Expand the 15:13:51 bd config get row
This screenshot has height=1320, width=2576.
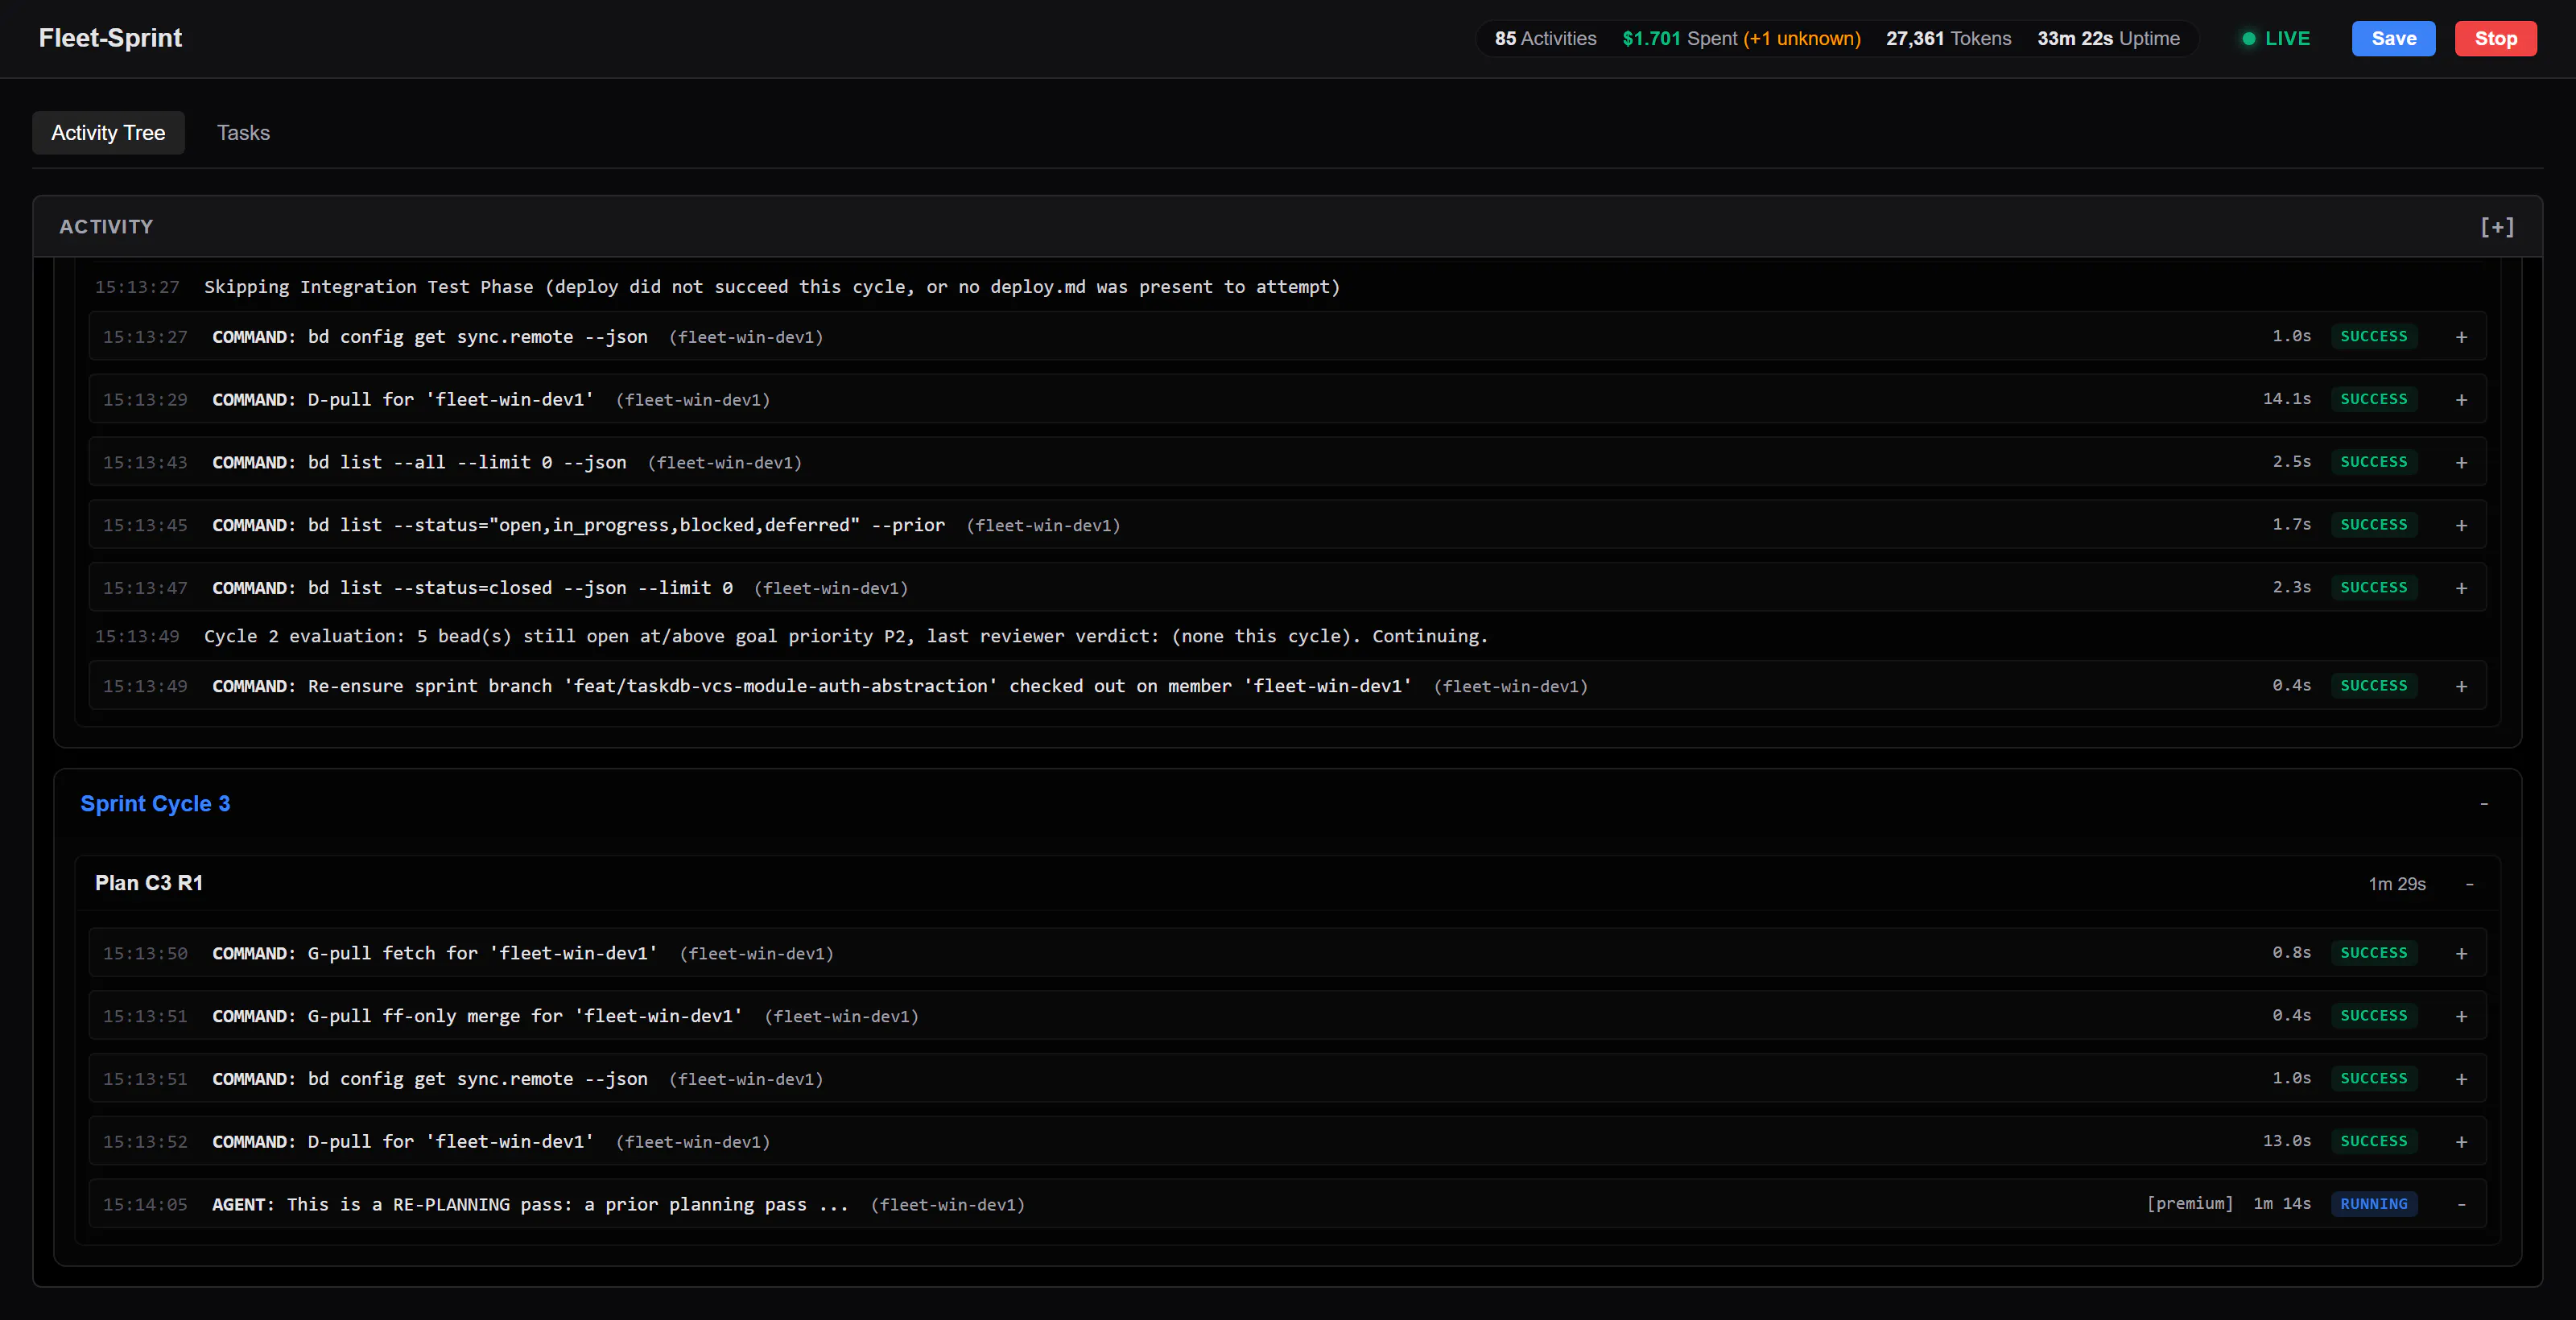click(x=2461, y=1079)
